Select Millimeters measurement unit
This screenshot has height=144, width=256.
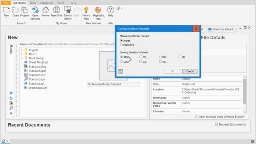121,45
